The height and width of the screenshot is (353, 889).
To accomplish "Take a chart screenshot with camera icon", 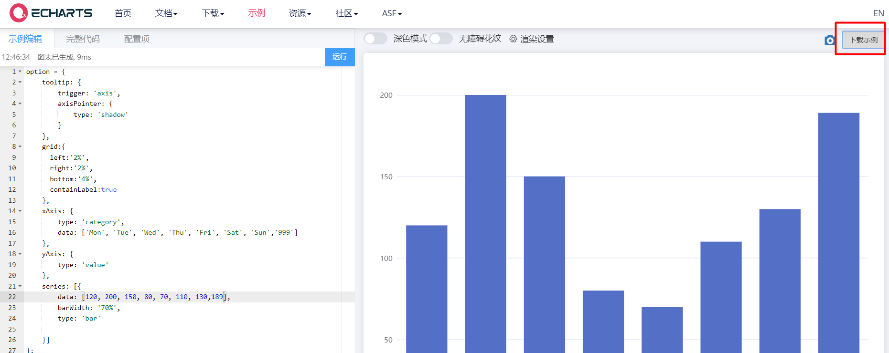I will (x=830, y=40).
